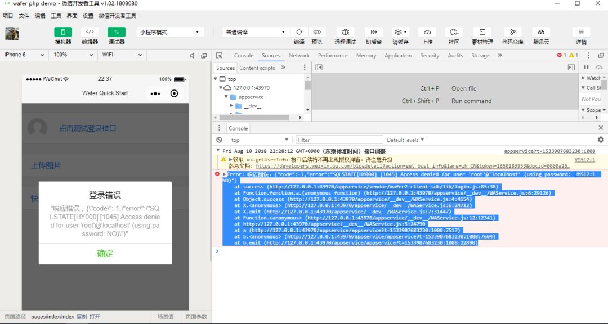Switch to the Network tab
The height and width of the screenshot is (324, 608).
(x=299, y=56)
